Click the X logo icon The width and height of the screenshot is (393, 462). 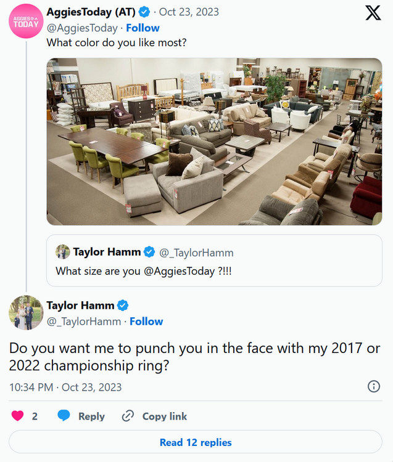[373, 13]
